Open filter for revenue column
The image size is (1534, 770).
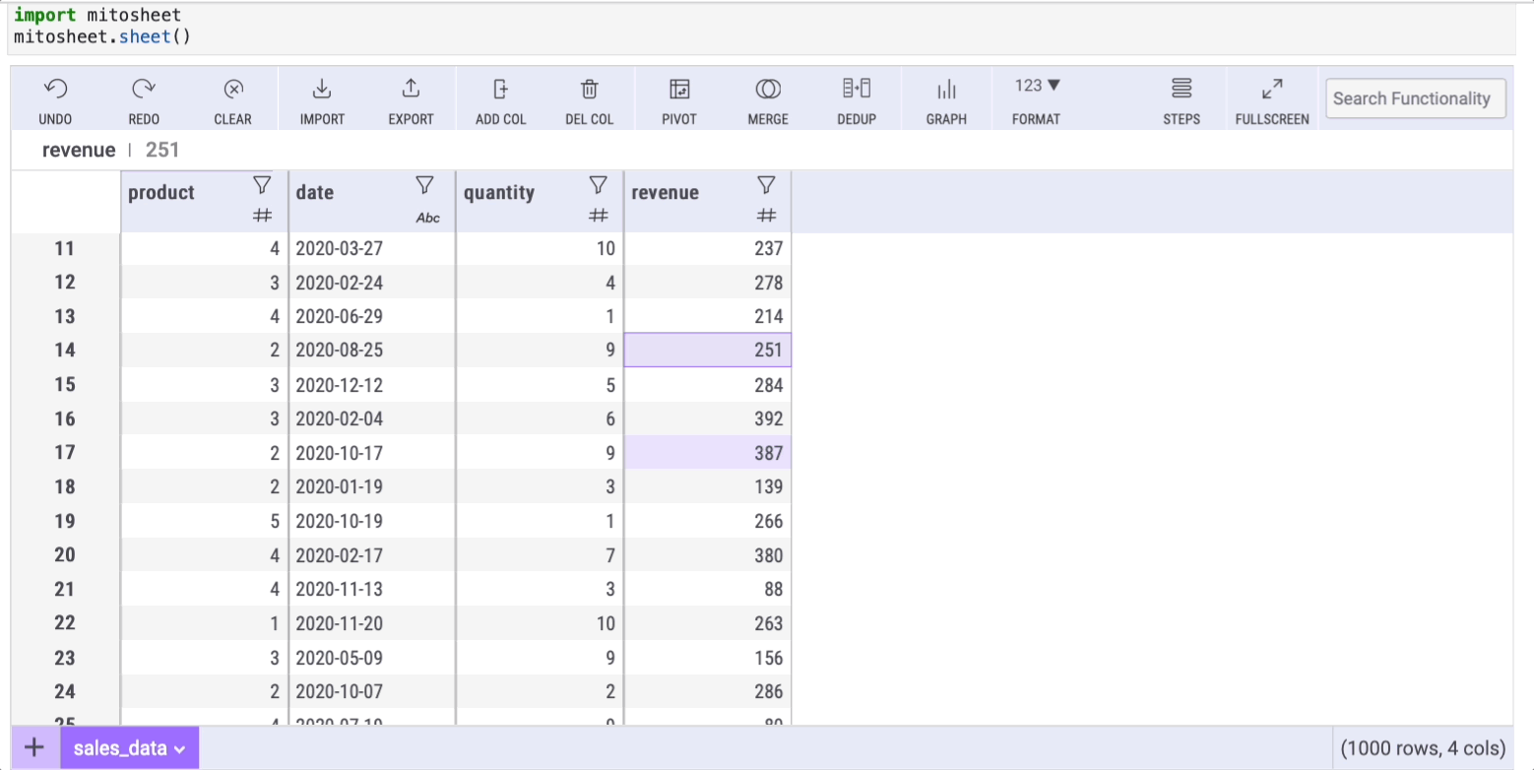tap(767, 184)
